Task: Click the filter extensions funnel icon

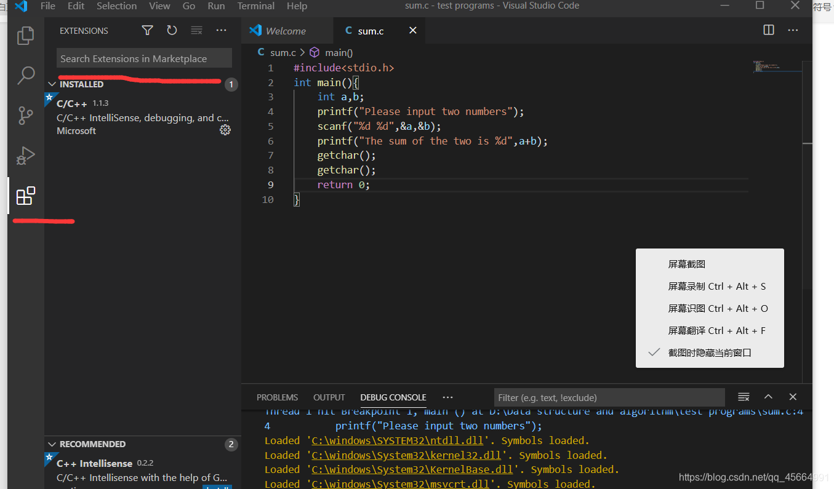Action: (147, 31)
